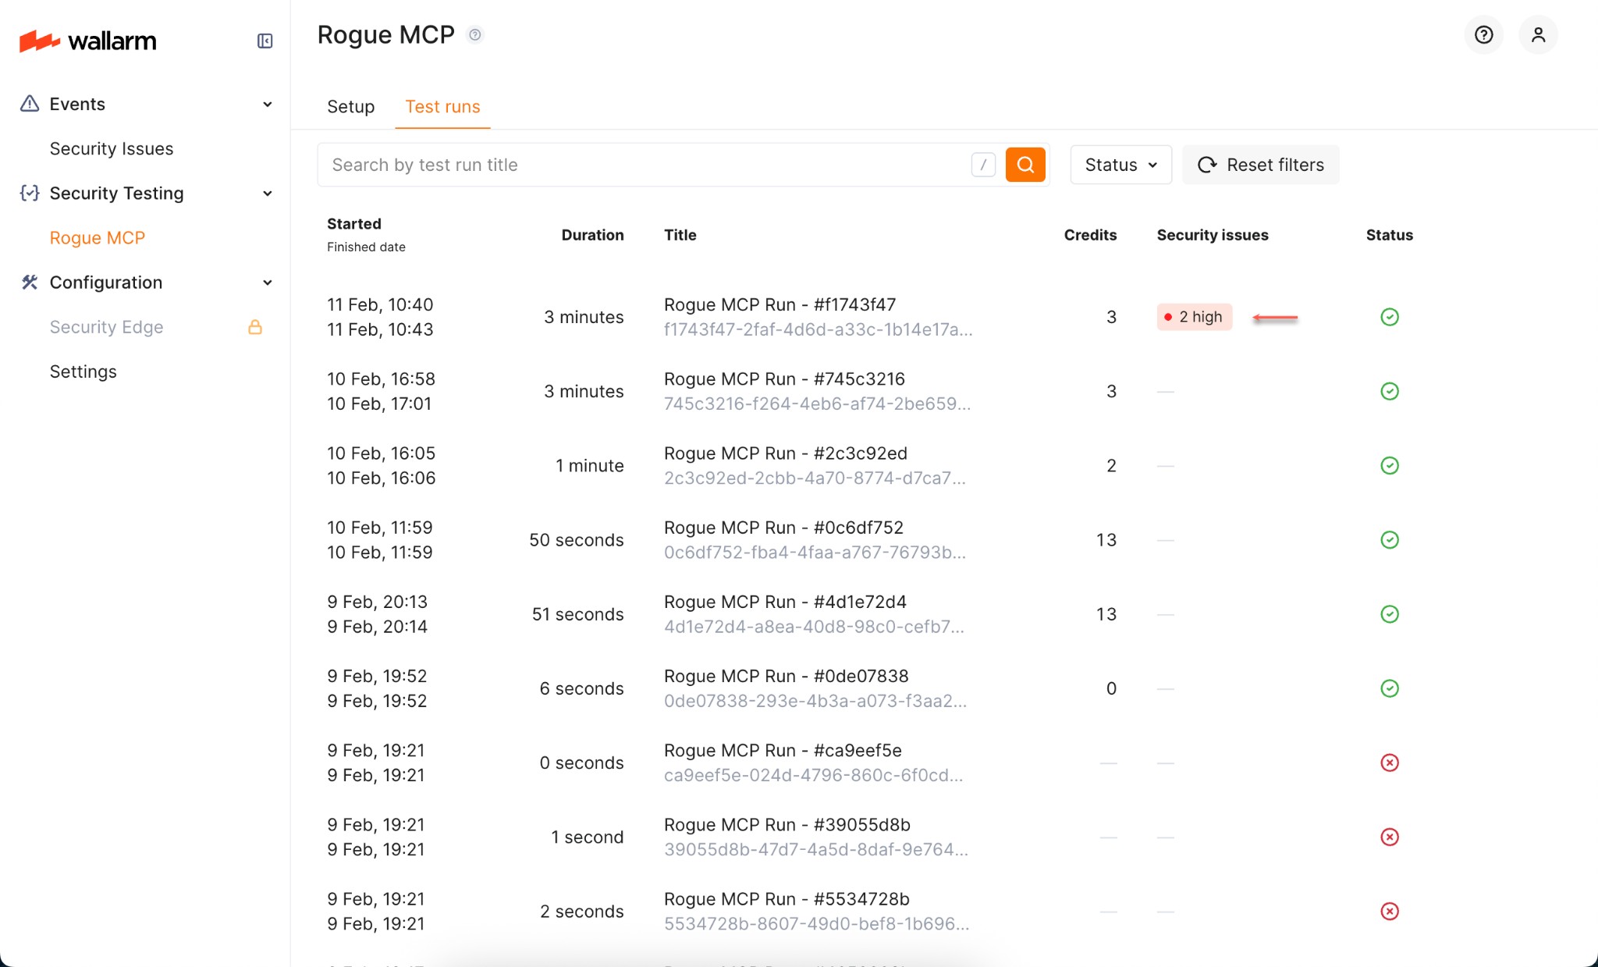Expand the Events section chevron

coord(266,104)
